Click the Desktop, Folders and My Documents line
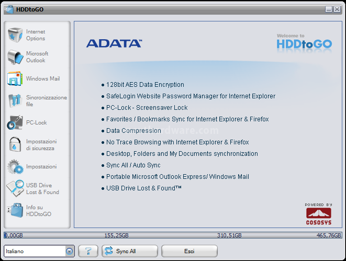346x261 pixels. point(182,154)
